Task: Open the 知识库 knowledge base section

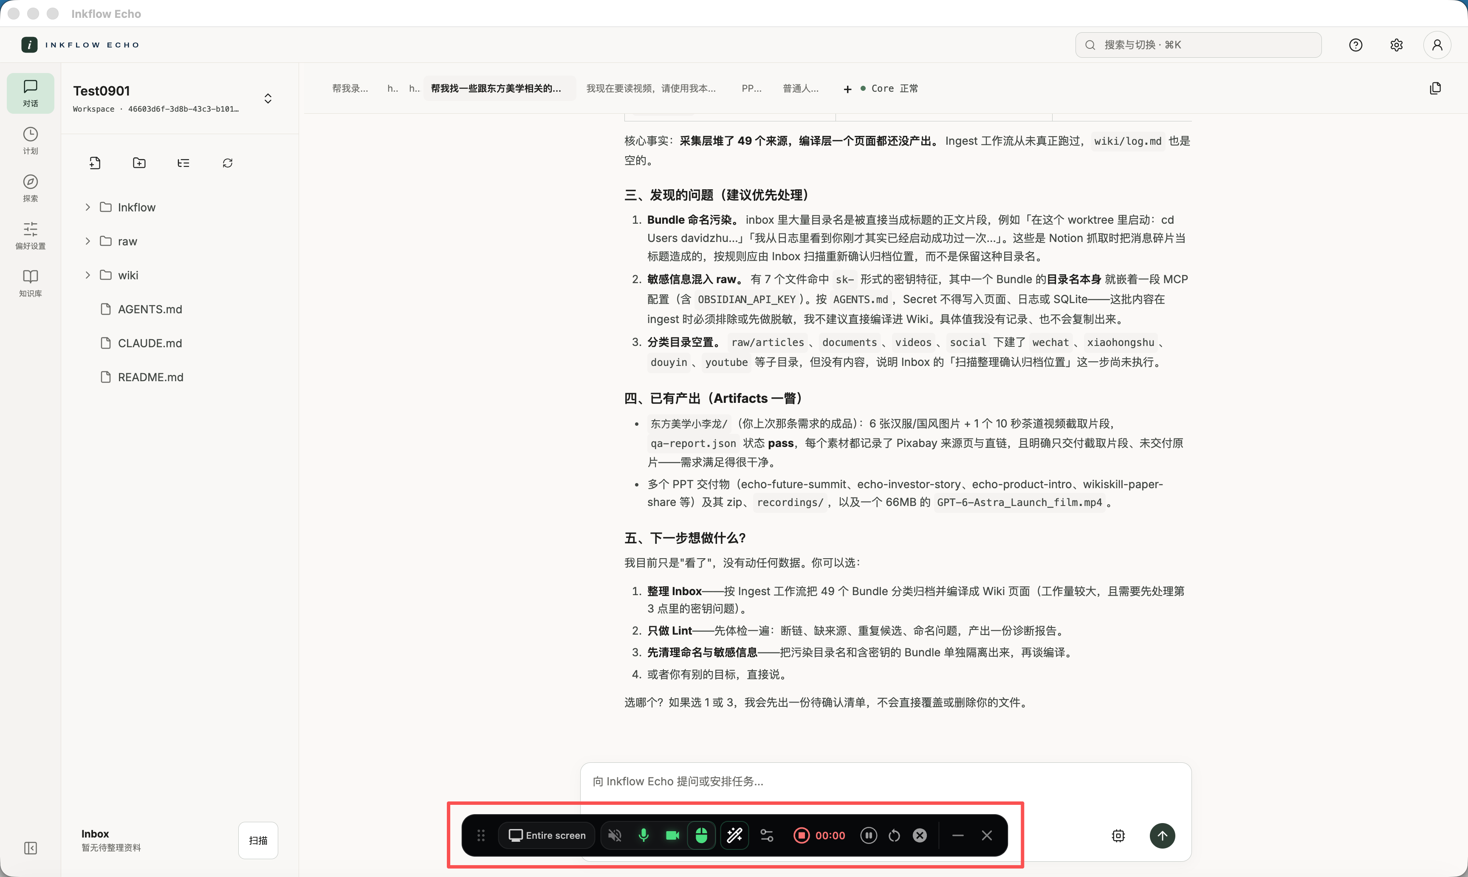Action: [x=31, y=283]
